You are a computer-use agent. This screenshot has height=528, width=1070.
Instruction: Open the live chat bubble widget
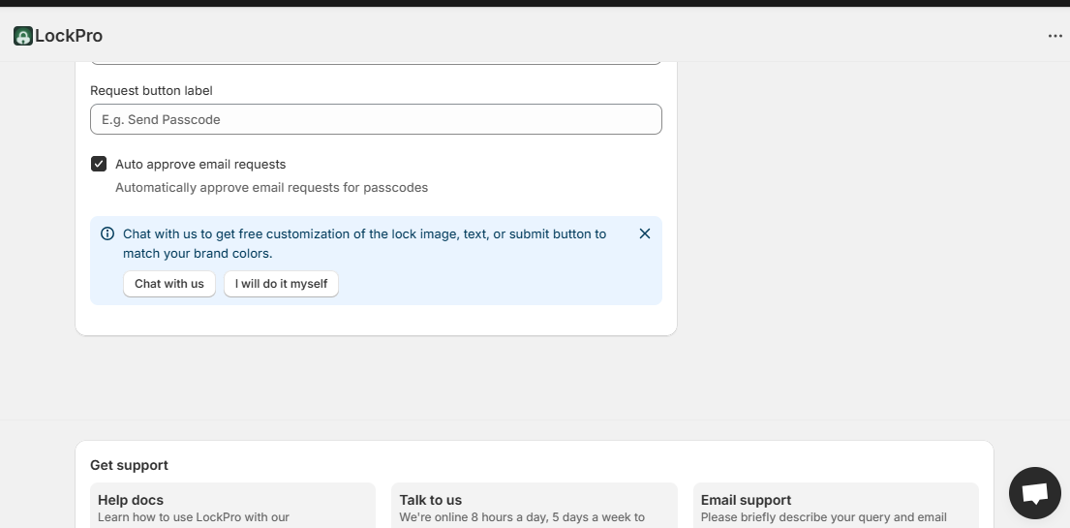point(1034,493)
